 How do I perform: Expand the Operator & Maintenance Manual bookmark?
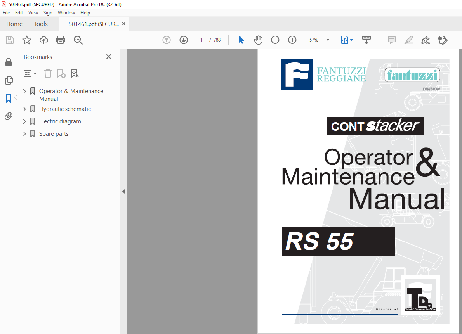click(x=24, y=91)
